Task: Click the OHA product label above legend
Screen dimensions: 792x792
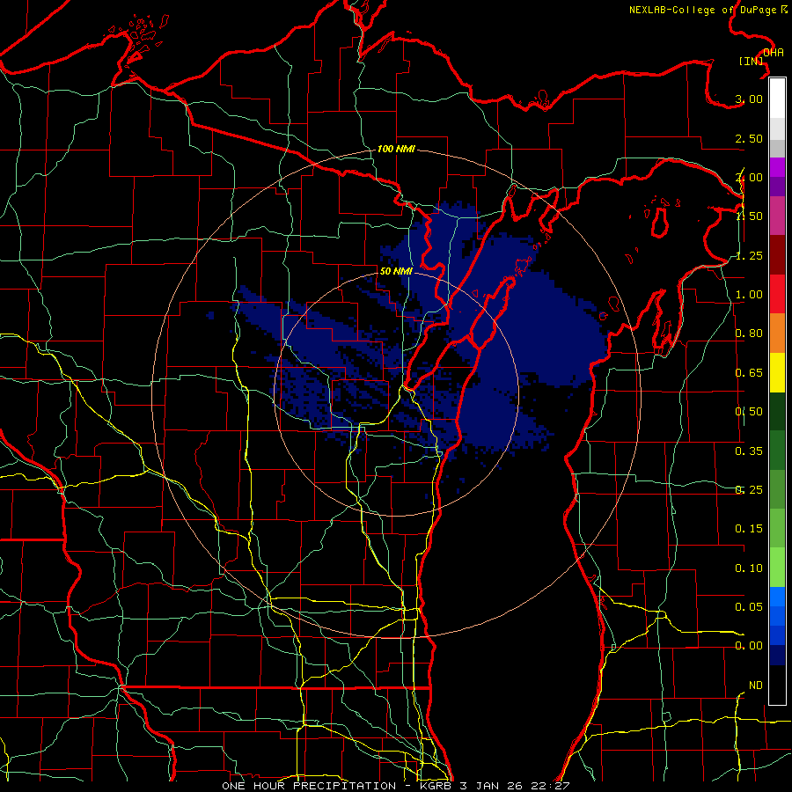Action: tap(774, 53)
